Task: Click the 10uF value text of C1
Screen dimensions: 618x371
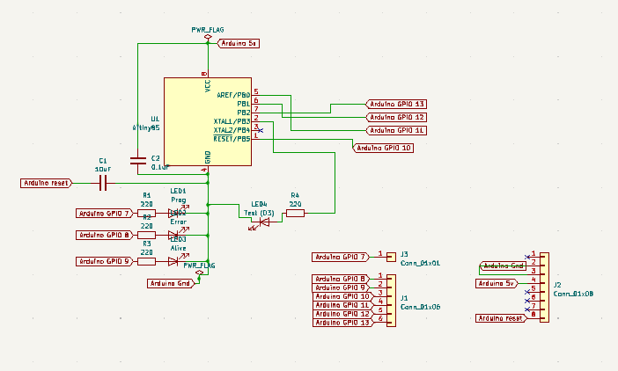Action: [x=102, y=170]
